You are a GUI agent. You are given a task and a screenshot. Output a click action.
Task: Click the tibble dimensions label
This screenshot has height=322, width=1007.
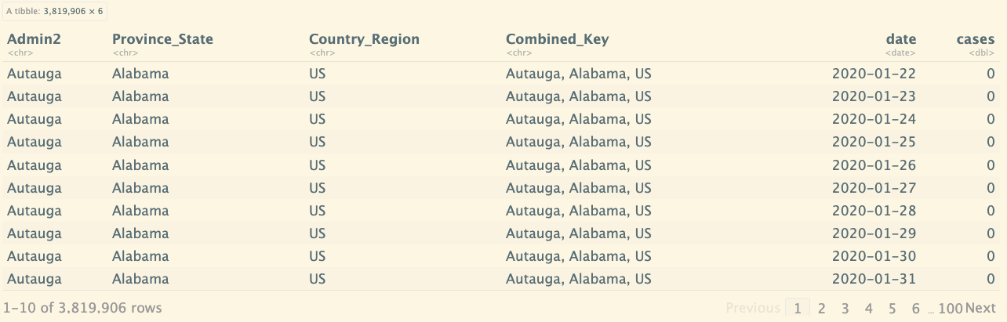coord(54,12)
